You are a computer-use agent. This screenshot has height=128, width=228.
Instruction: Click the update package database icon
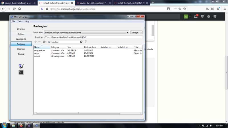click(x=49, y=42)
